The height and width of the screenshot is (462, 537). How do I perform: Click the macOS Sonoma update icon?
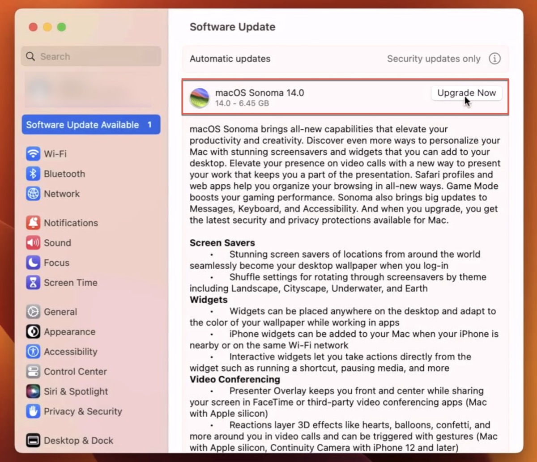[200, 97]
